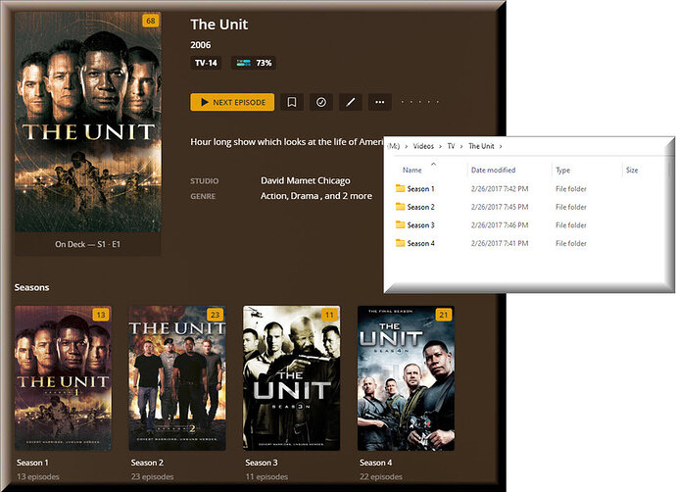Screen dimensions: 676x492
Task: Play the next episode of The Unit
Action: [x=232, y=102]
